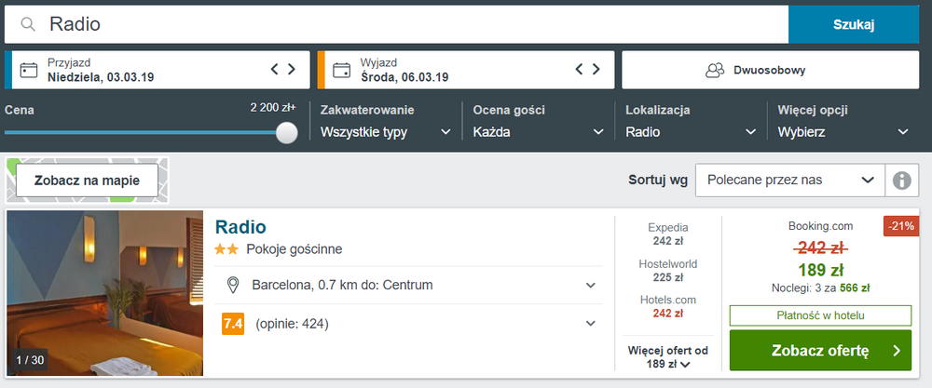Click the sorting info icon

(901, 180)
